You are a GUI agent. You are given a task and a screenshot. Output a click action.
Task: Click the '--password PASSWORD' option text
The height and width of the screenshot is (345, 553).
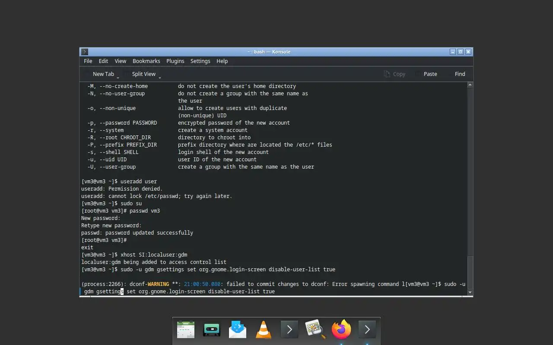click(x=128, y=123)
